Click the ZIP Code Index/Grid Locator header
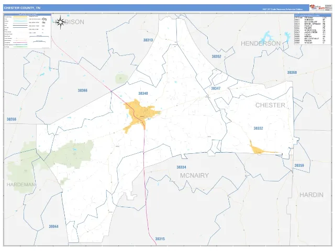The image size is (335, 251). coord(312,15)
